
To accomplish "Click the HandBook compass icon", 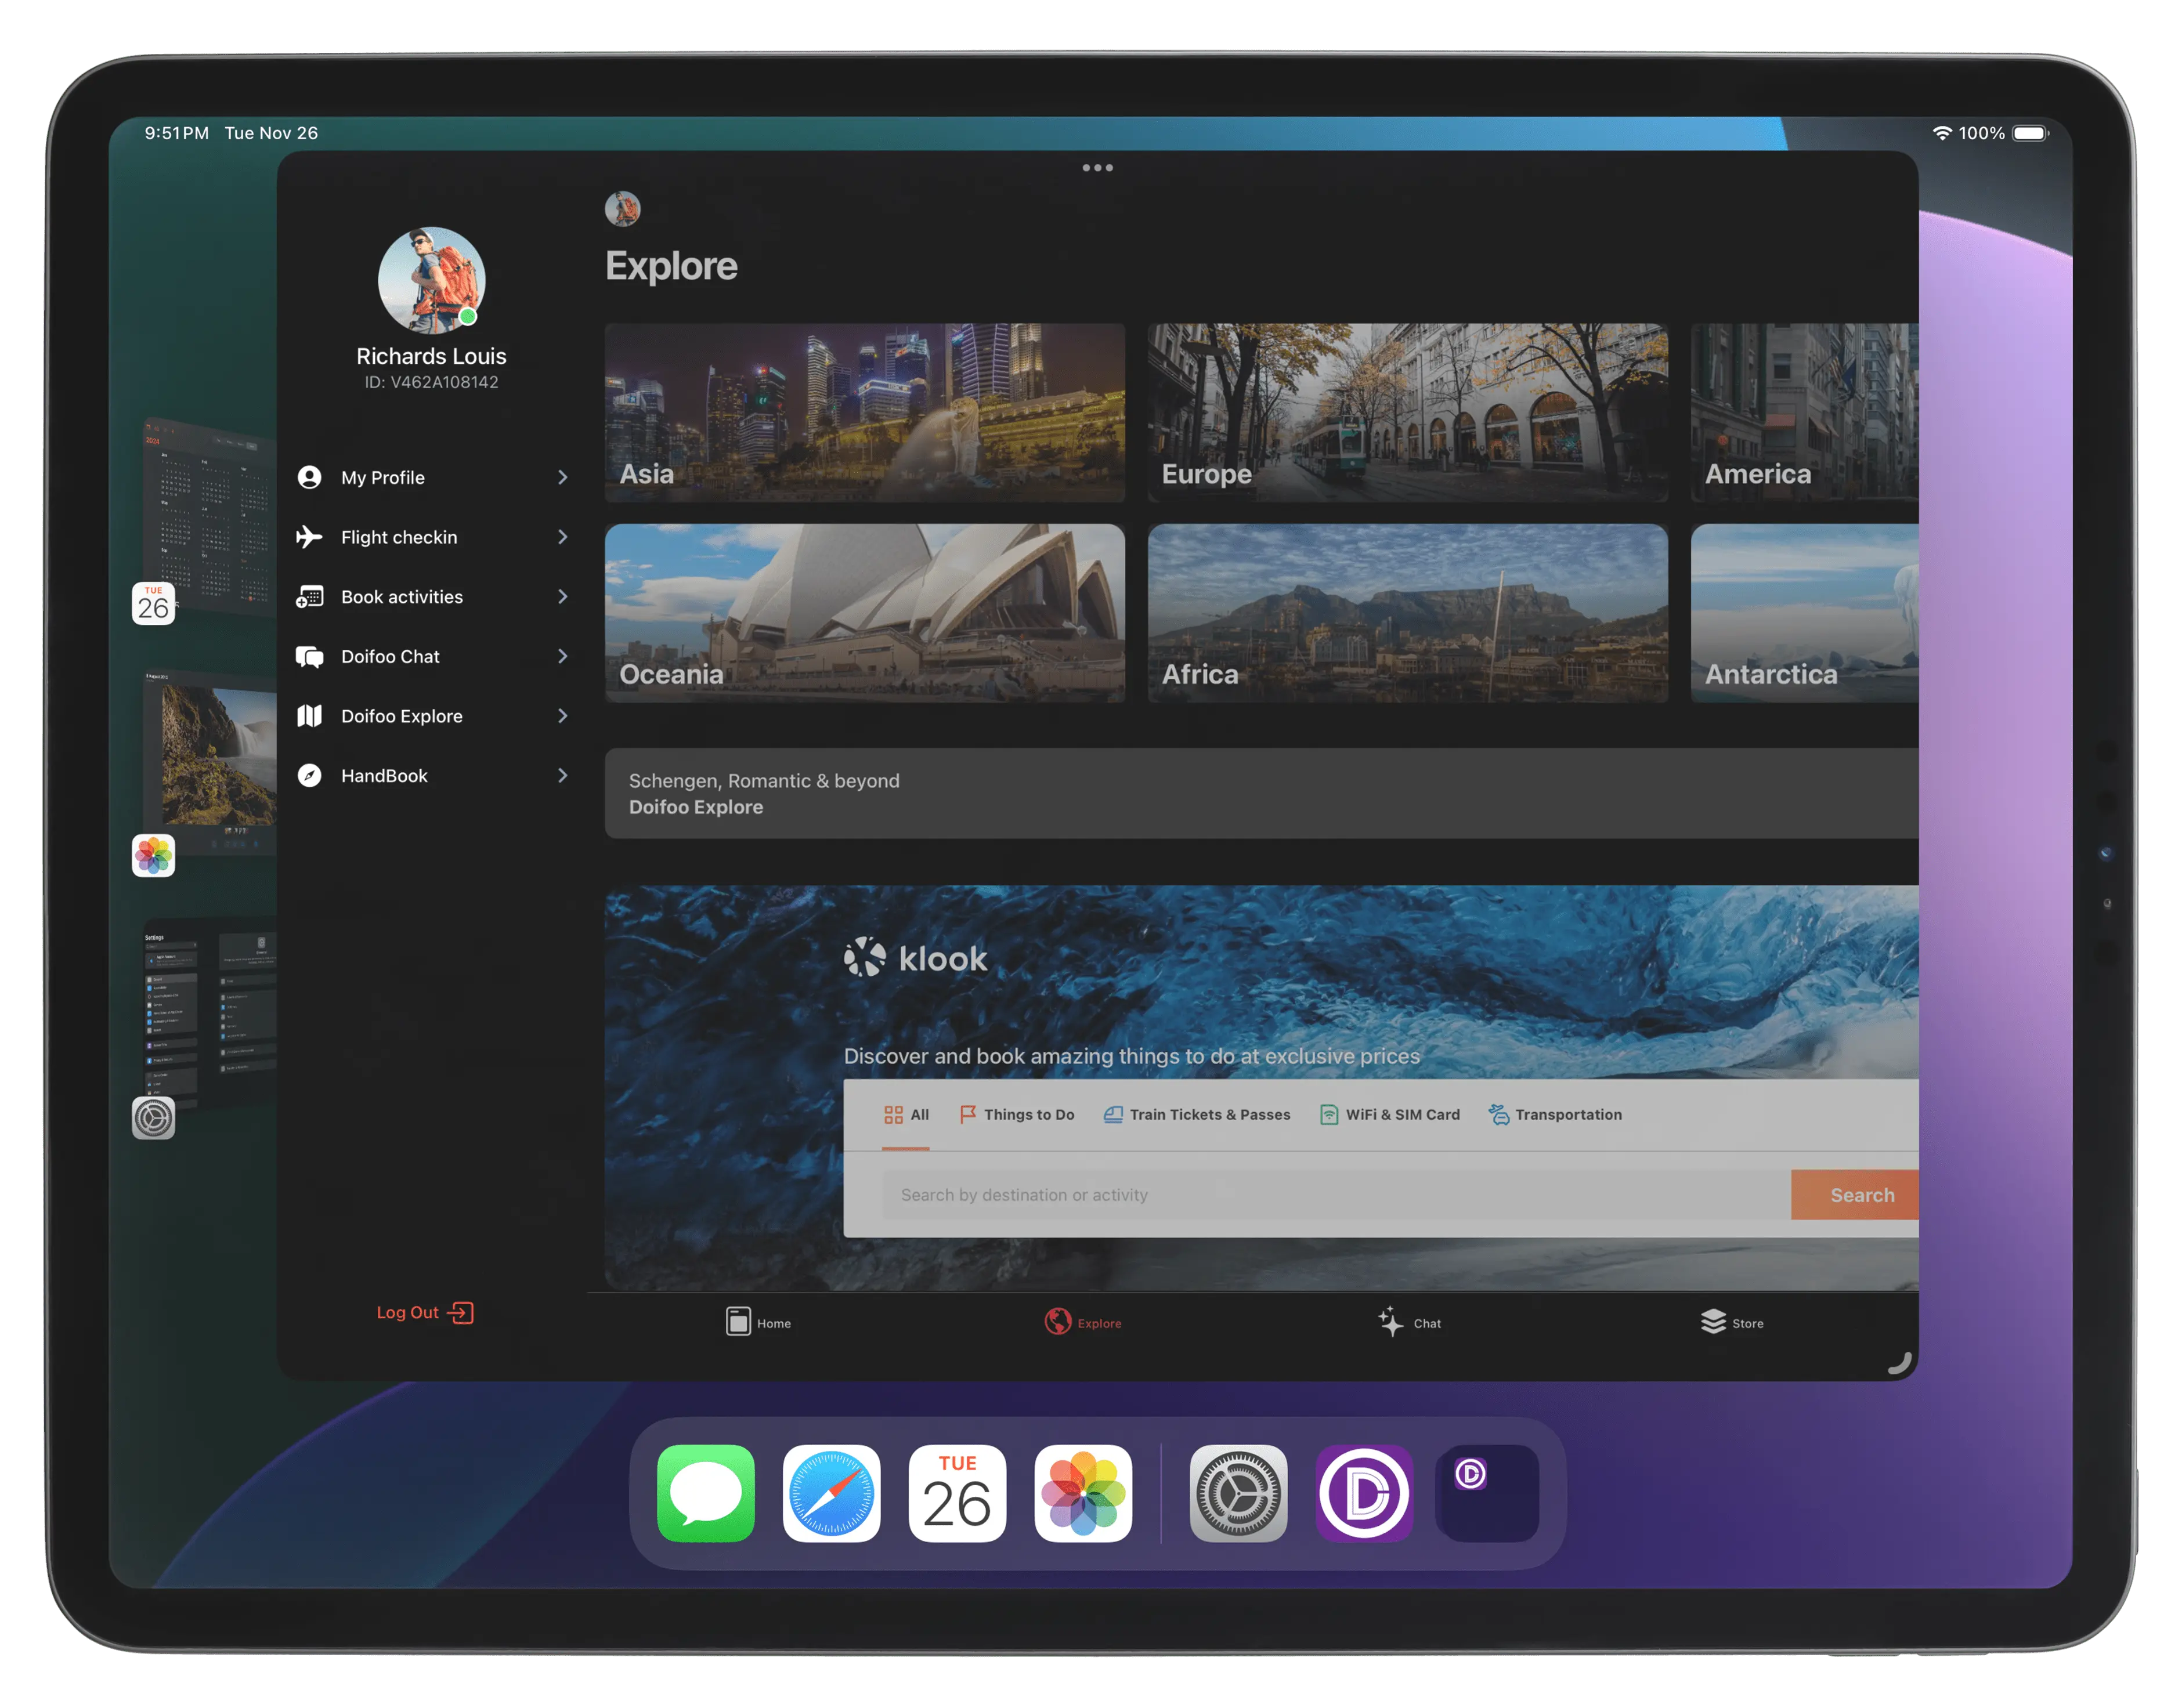I will pyautogui.click(x=309, y=775).
